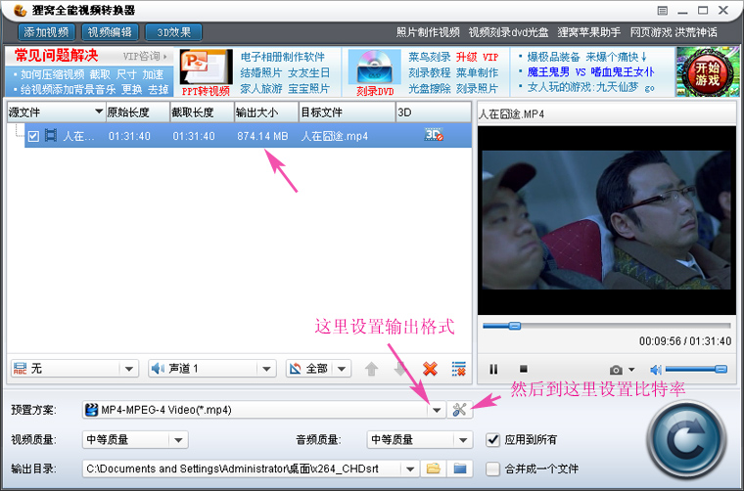The image size is (744, 491).
Task: Open advanced settings wrench icon
Action: [458, 410]
